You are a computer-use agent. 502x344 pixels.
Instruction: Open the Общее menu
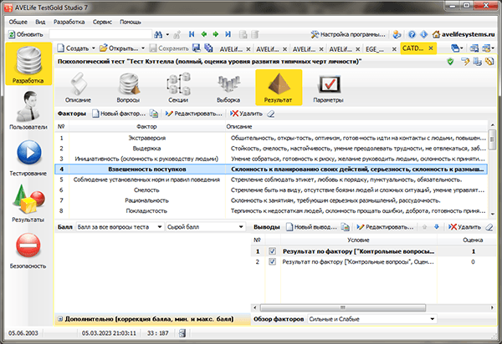(18, 22)
